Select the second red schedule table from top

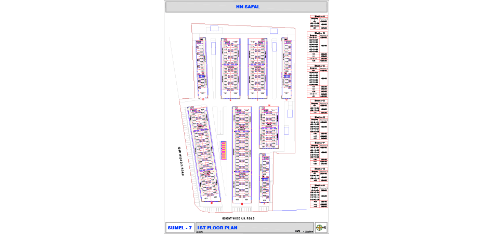(318, 47)
